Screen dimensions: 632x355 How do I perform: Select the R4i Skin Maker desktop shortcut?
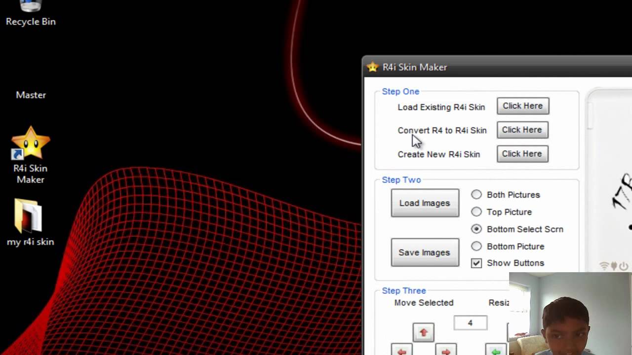(31, 155)
